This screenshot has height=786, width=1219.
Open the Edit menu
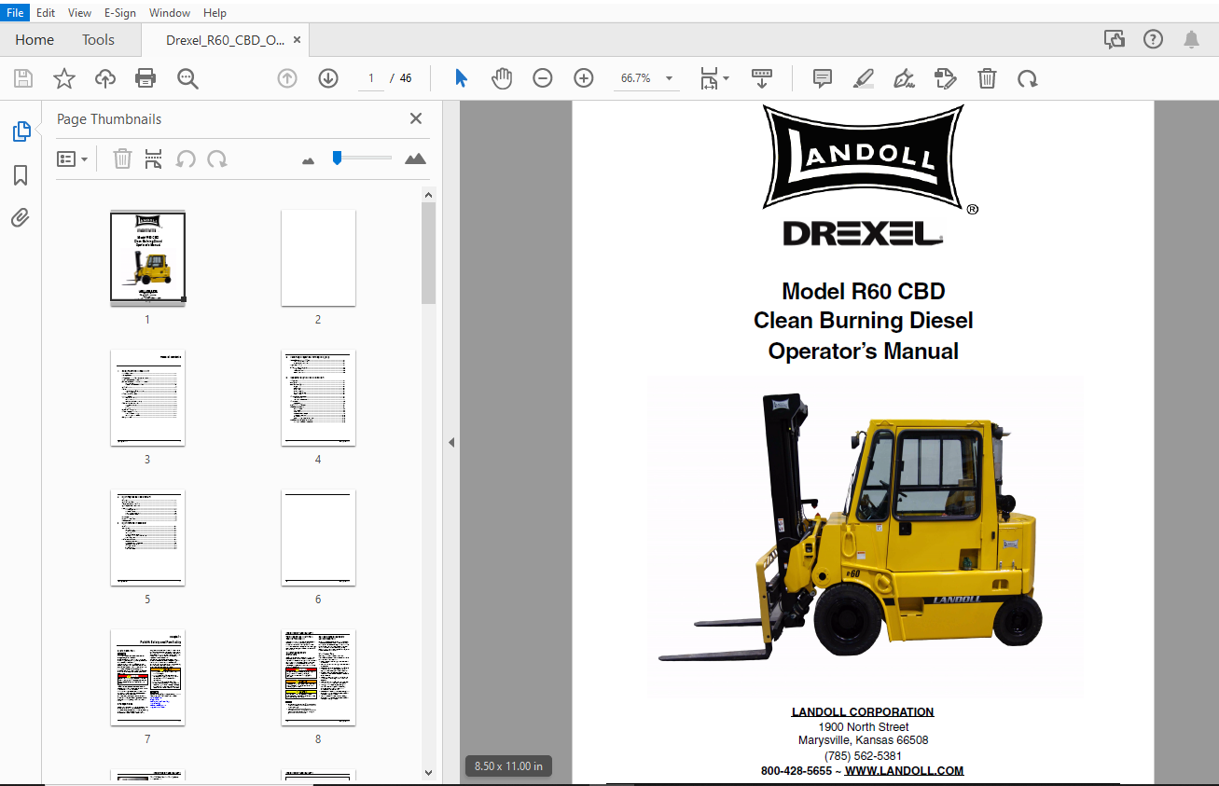point(46,12)
